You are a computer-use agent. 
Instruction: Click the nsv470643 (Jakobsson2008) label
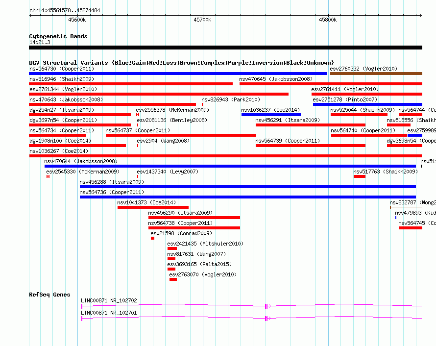coord(66,99)
